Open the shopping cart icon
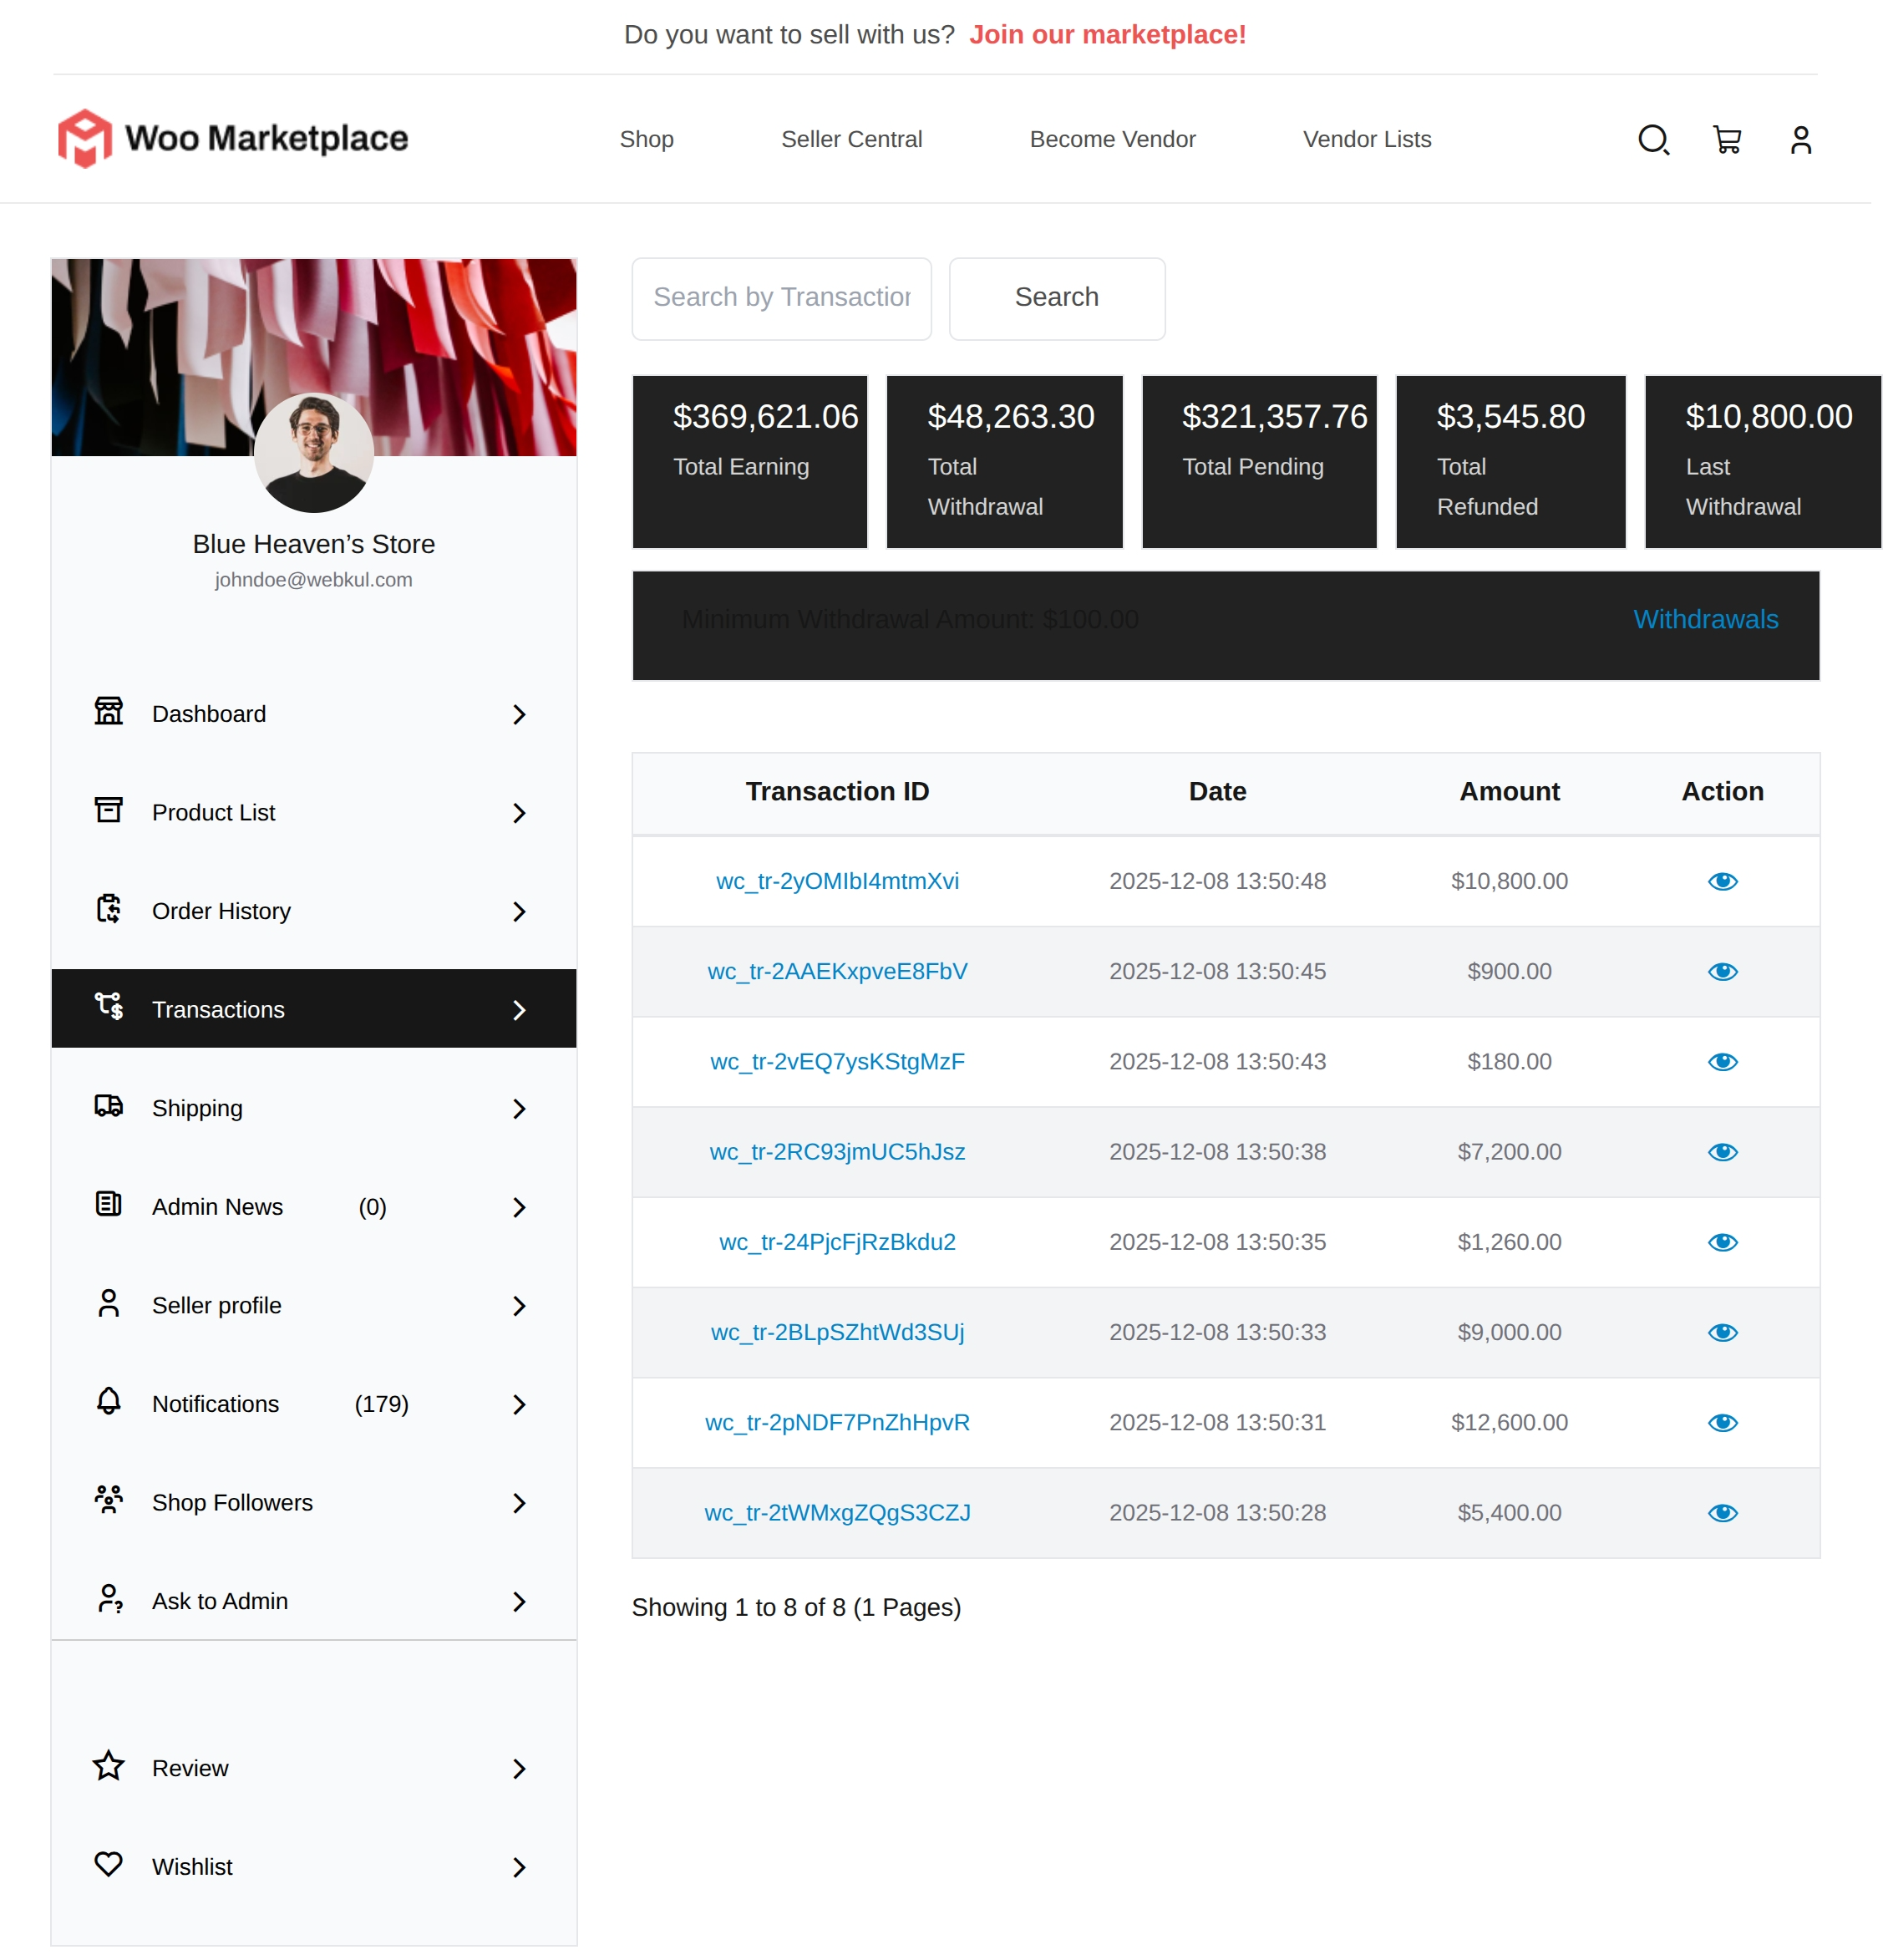 coord(1727,139)
